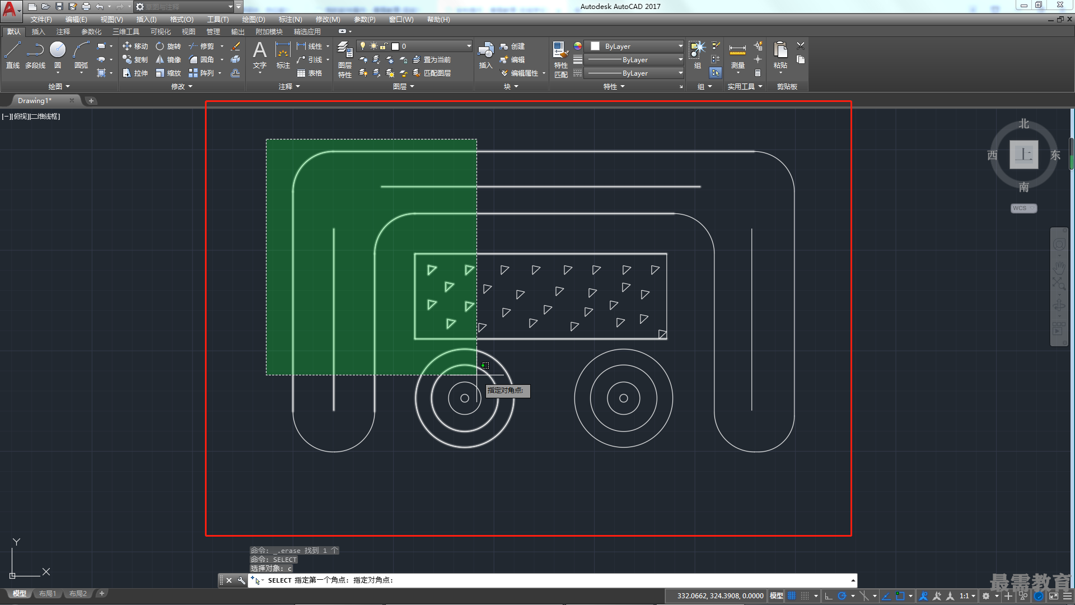This screenshot has height=605, width=1075.
Task: Switch to the 布局1 layout tab
Action: tap(48, 593)
